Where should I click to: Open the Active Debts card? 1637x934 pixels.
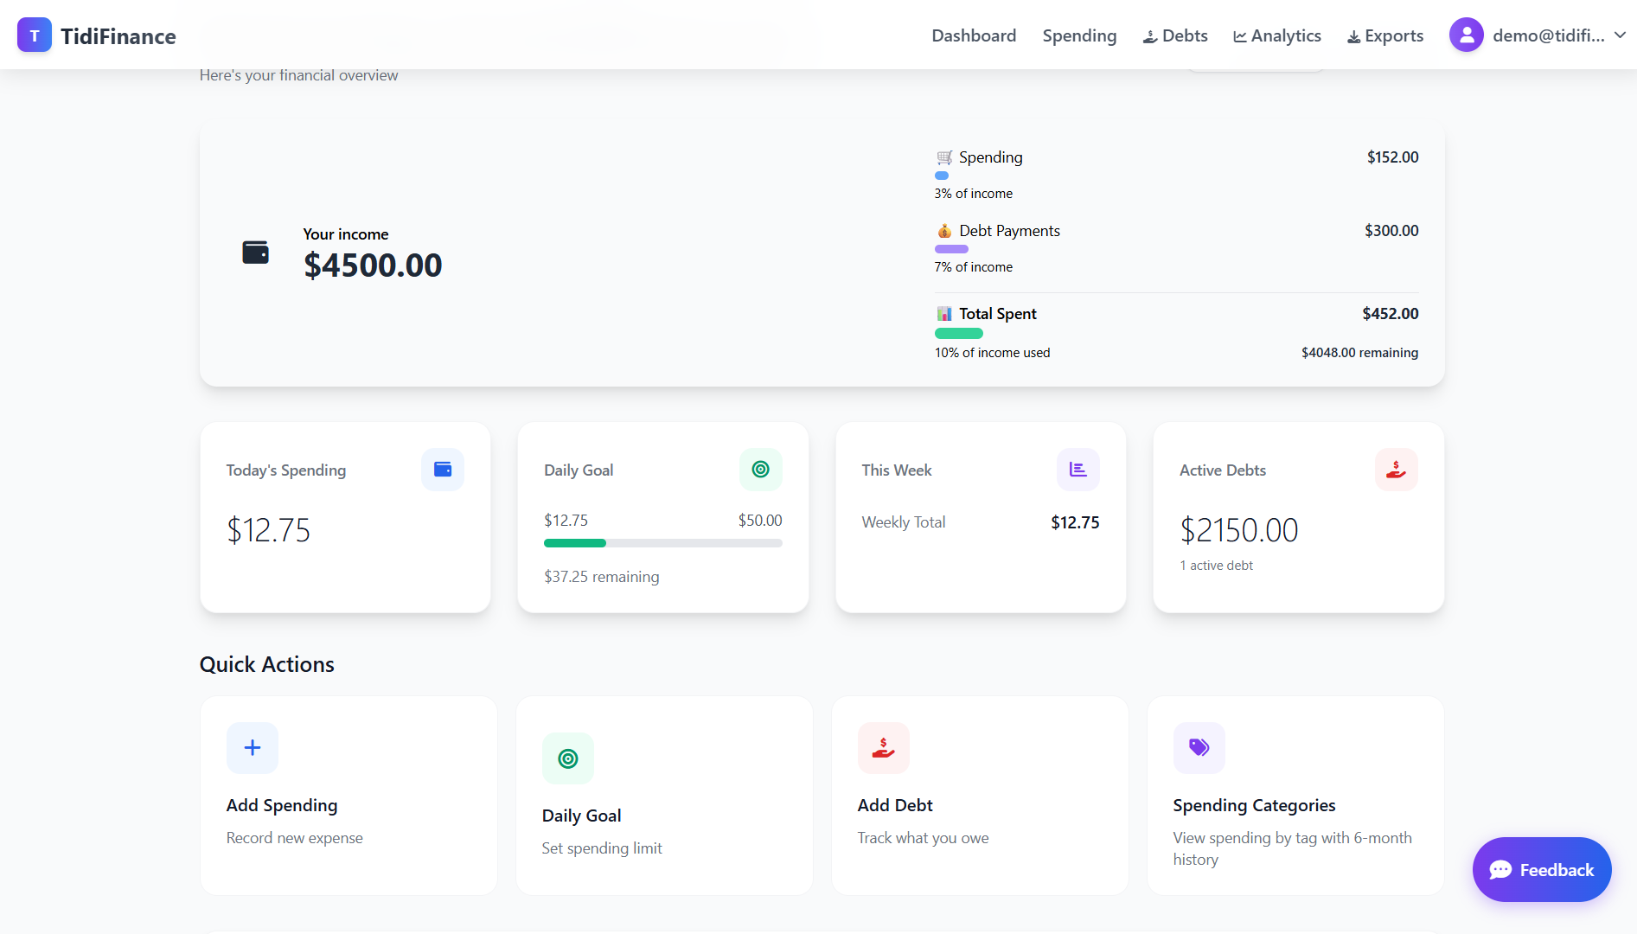click(x=1299, y=517)
